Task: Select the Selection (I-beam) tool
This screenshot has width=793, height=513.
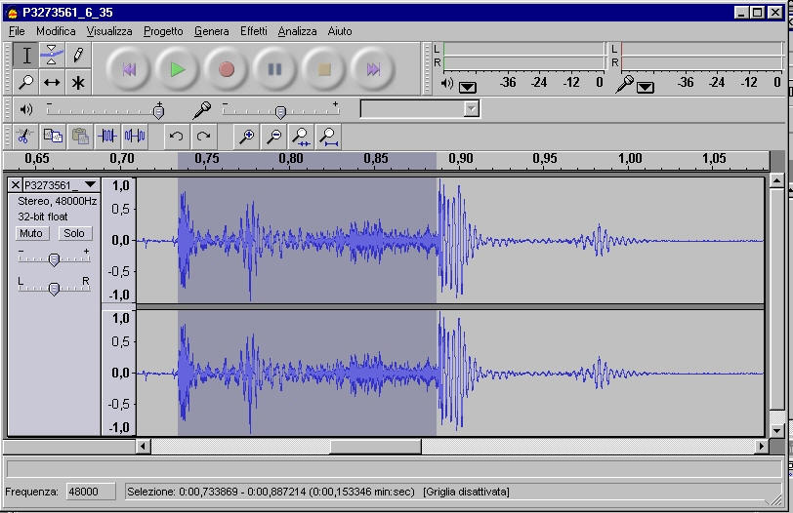Action: (26, 56)
